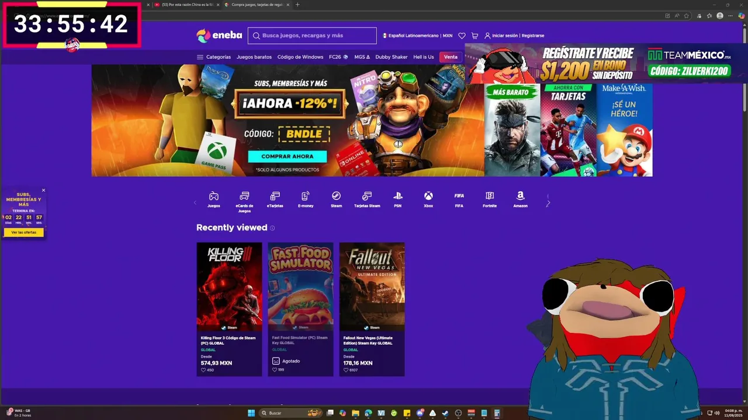Screen dimensions: 748x420
Task: Open the Killing Floor 3 game card image
Action: tap(229, 286)
